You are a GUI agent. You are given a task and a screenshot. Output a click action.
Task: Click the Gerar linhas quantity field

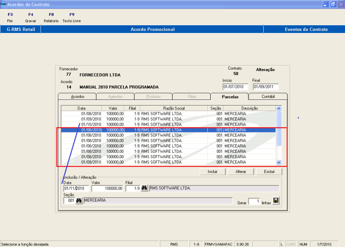[x=254, y=201]
